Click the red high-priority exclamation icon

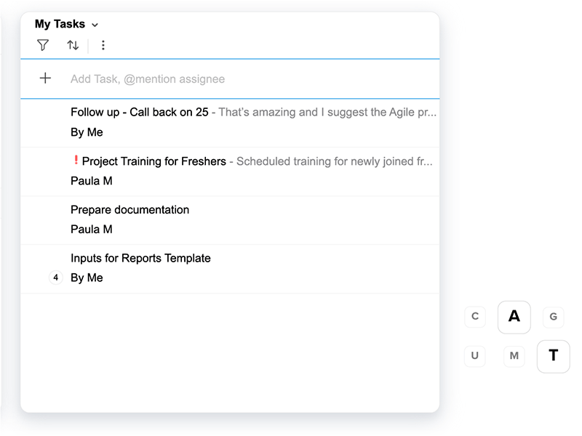coord(76,161)
